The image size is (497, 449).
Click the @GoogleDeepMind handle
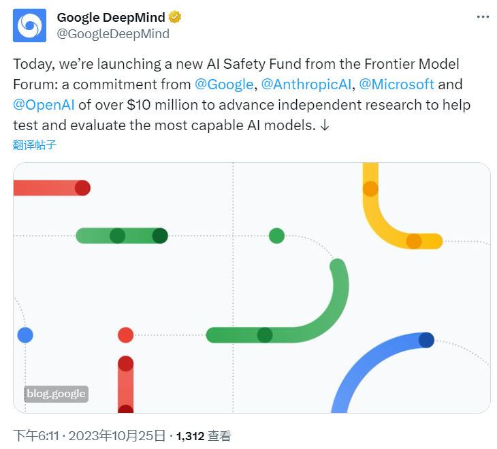[x=113, y=33]
